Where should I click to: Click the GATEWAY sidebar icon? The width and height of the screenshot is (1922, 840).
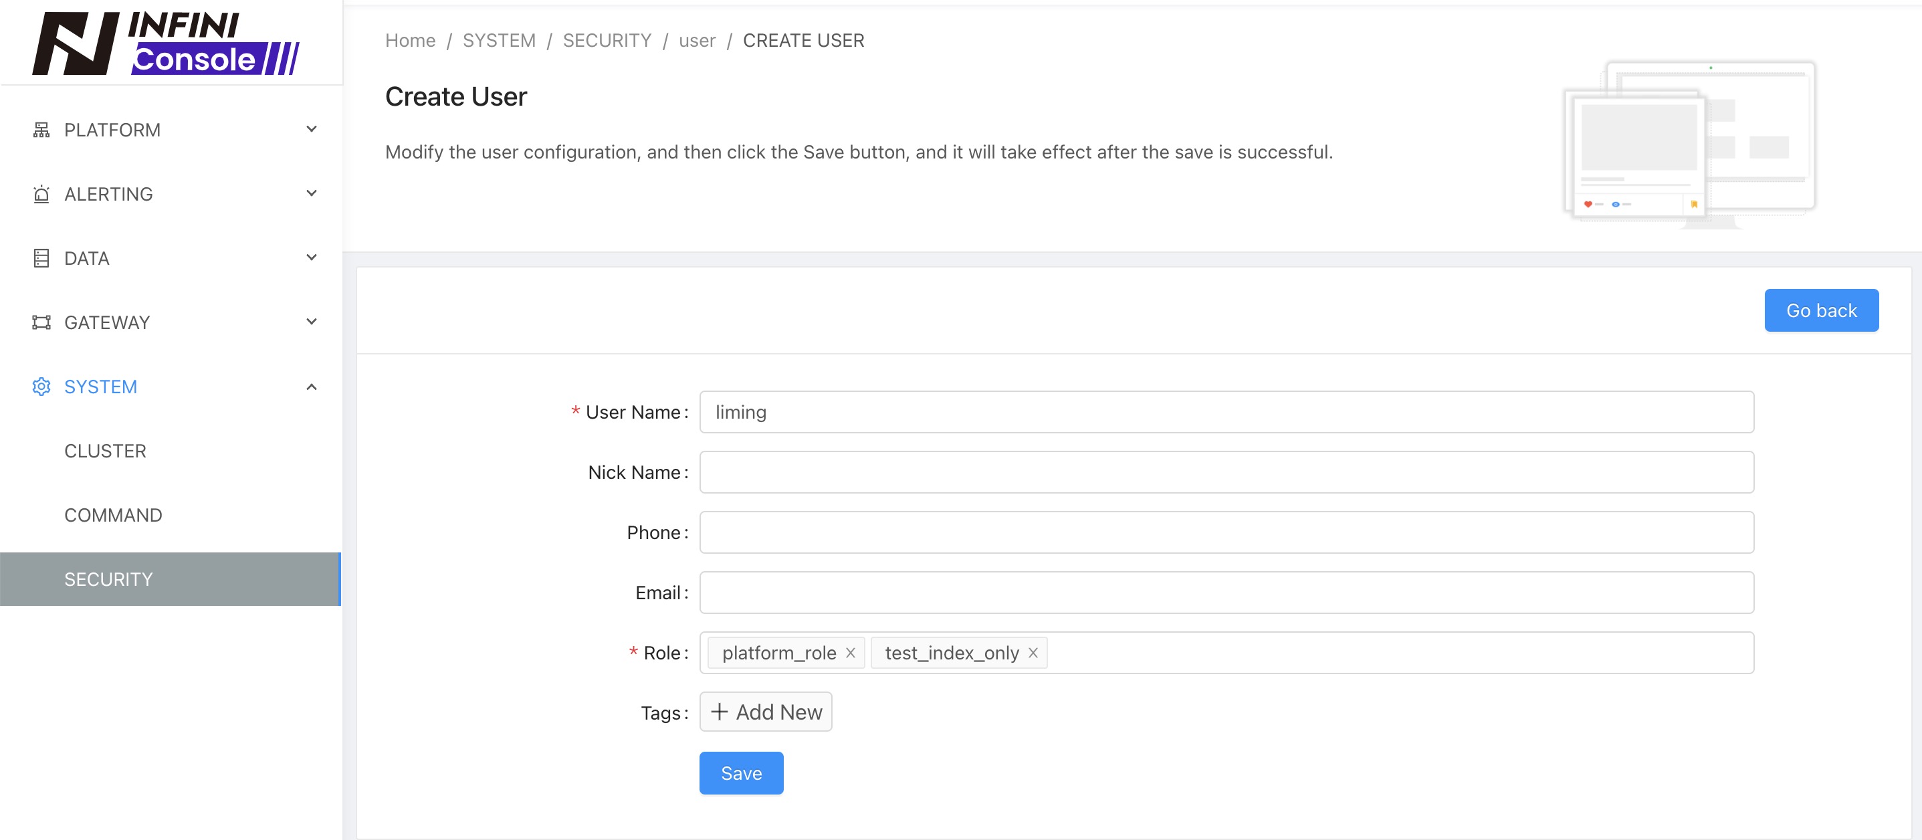[x=41, y=322]
